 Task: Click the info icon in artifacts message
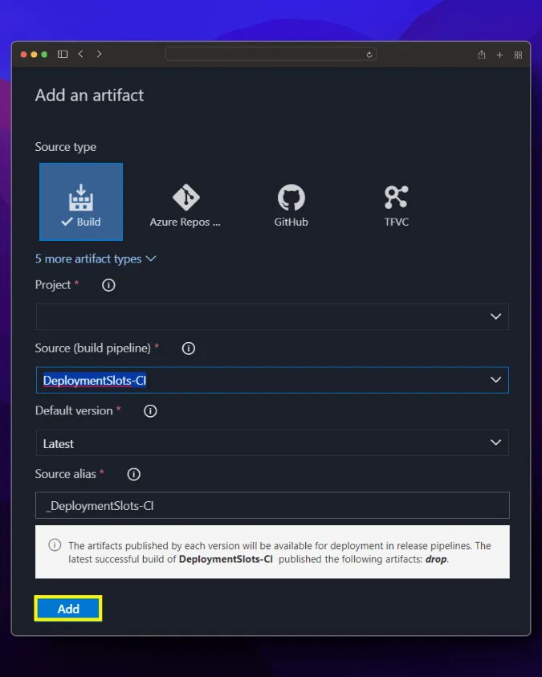pyautogui.click(x=55, y=544)
